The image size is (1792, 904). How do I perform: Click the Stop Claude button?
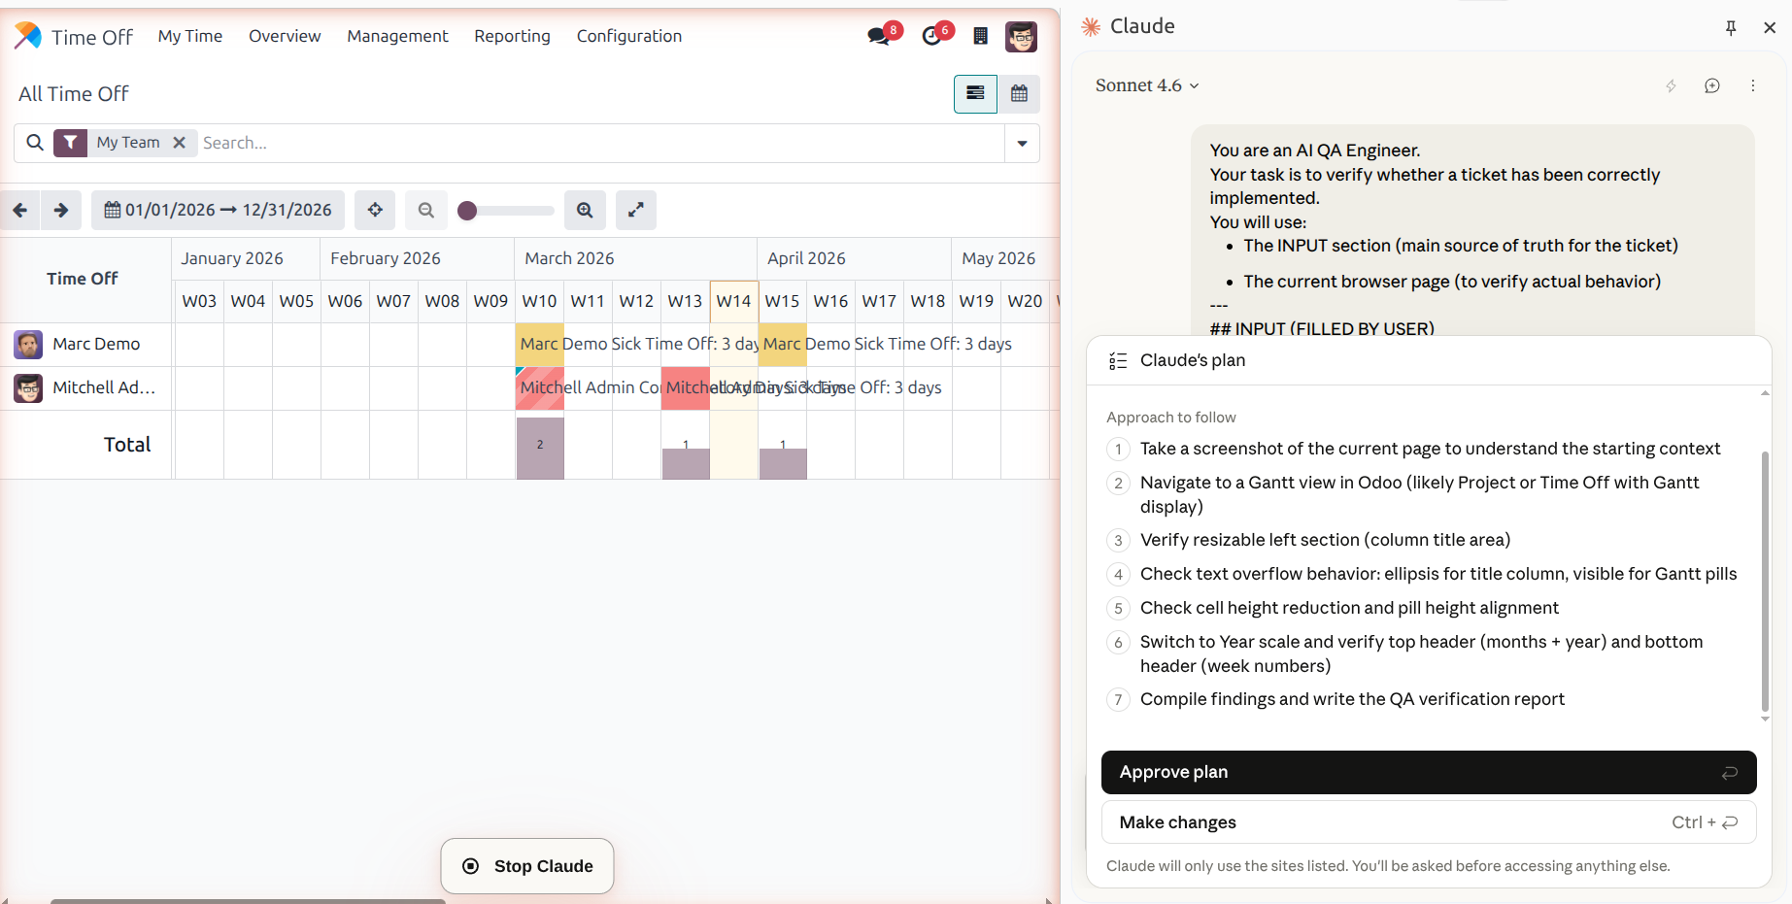point(526,865)
